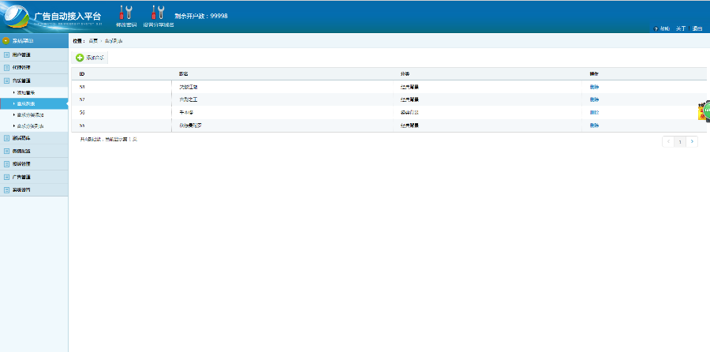710x352 pixels.
Task: Click the song name in row 55
Action: [191, 125]
